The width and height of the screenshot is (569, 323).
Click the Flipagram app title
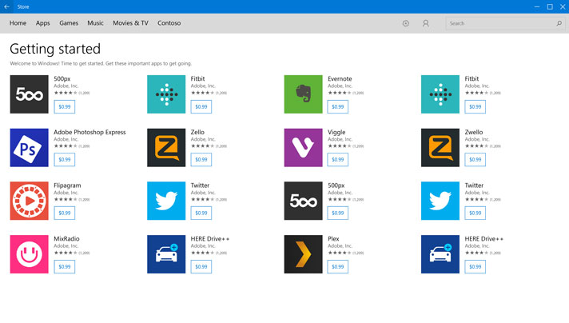(67, 185)
